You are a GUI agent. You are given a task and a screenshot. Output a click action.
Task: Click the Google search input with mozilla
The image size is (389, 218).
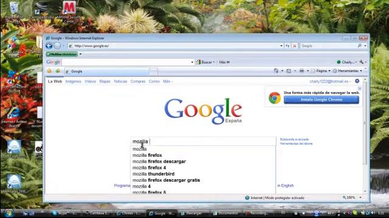click(x=203, y=141)
